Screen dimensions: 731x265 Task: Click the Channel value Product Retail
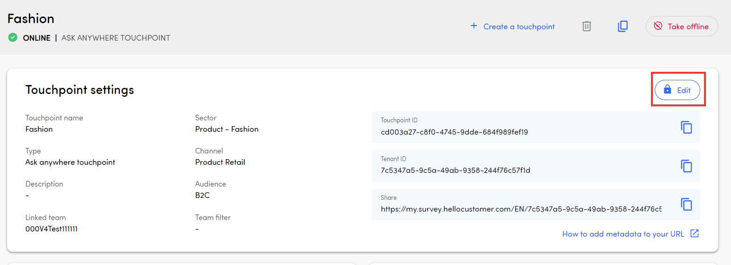tap(220, 162)
